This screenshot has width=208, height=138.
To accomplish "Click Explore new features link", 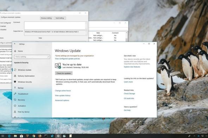I will [132, 67].
